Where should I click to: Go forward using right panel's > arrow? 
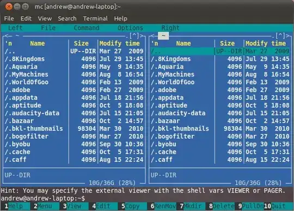coord(287,35)
